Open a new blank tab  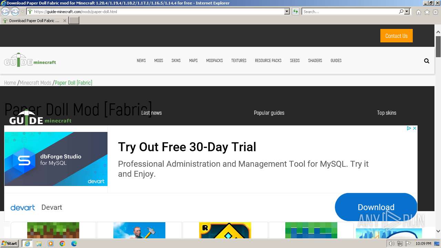pyautogui.click(x=74, y=21)
